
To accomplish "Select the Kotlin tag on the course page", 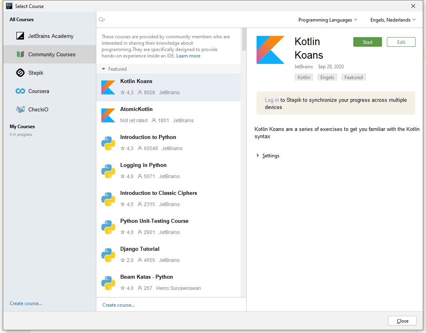I will [x=304, y=77].
